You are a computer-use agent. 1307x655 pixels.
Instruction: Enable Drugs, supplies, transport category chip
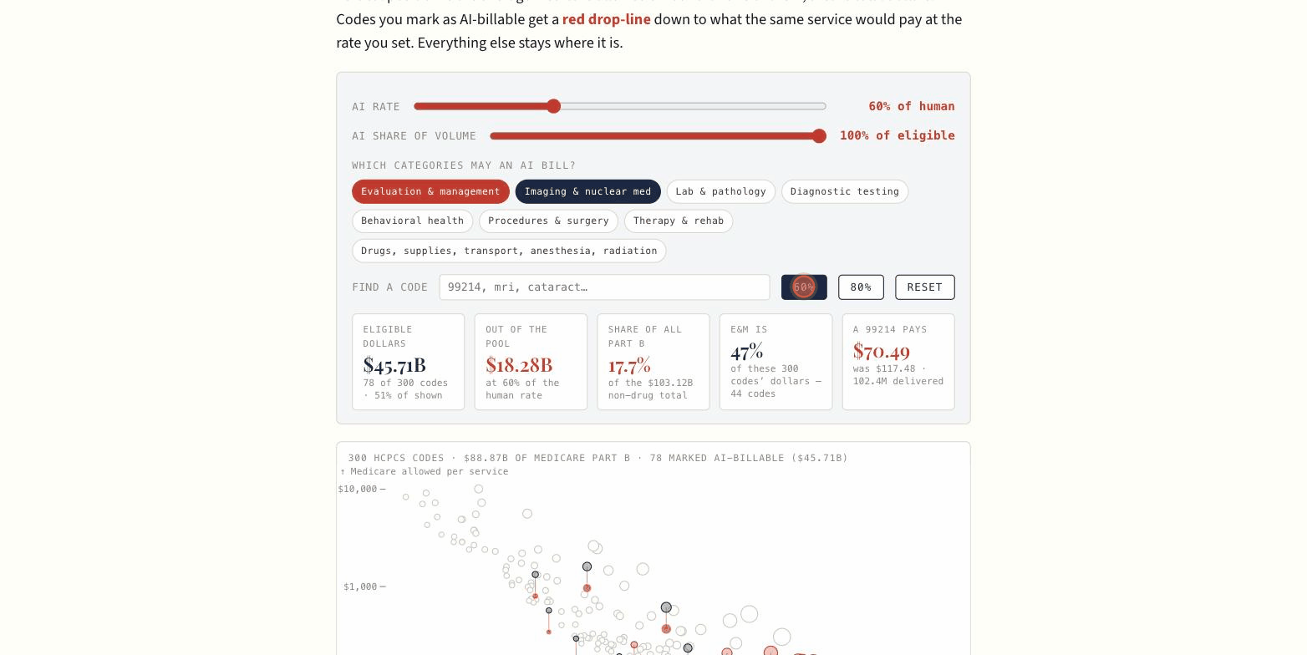(x=509, y=251)
